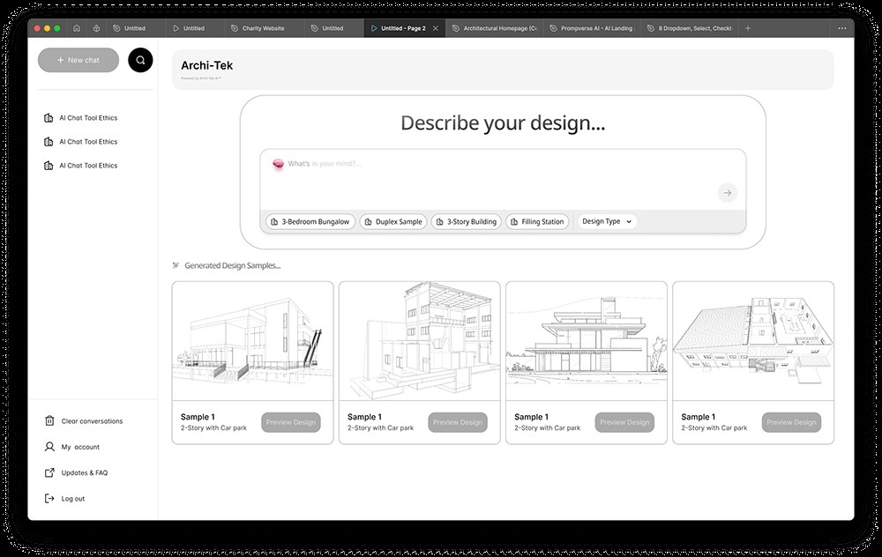Click Log out
Viewport: 882px width, 557px height.
pos(64,499)
